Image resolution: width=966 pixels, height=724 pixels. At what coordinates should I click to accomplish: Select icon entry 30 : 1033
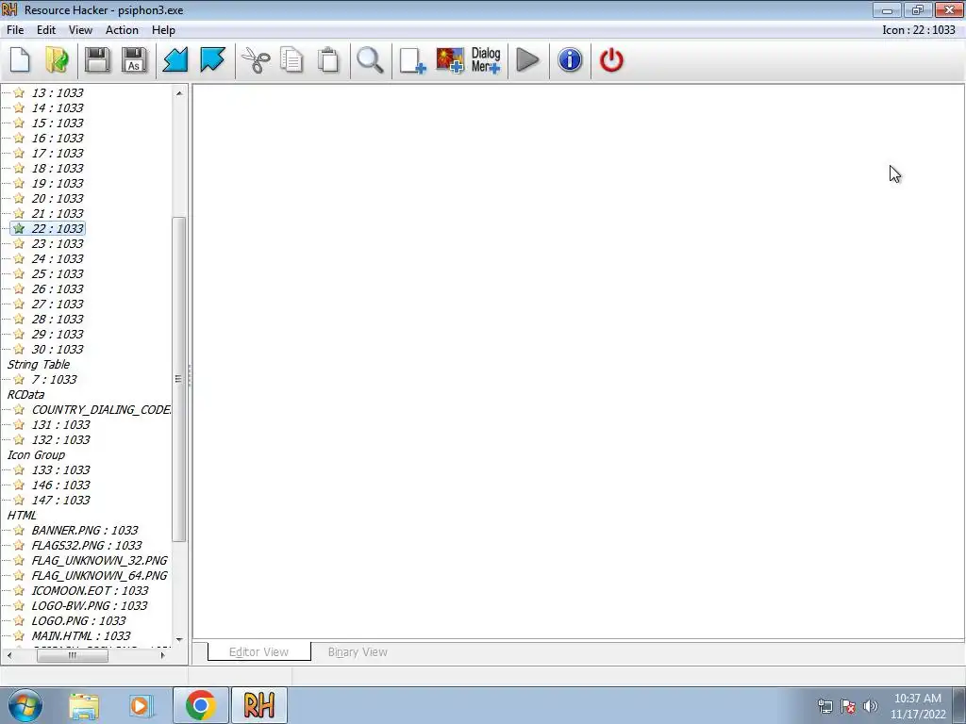pos(58,349)
